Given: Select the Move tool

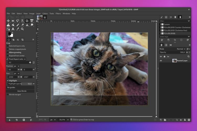Looking at the screenshot, I should coord(8,21).
